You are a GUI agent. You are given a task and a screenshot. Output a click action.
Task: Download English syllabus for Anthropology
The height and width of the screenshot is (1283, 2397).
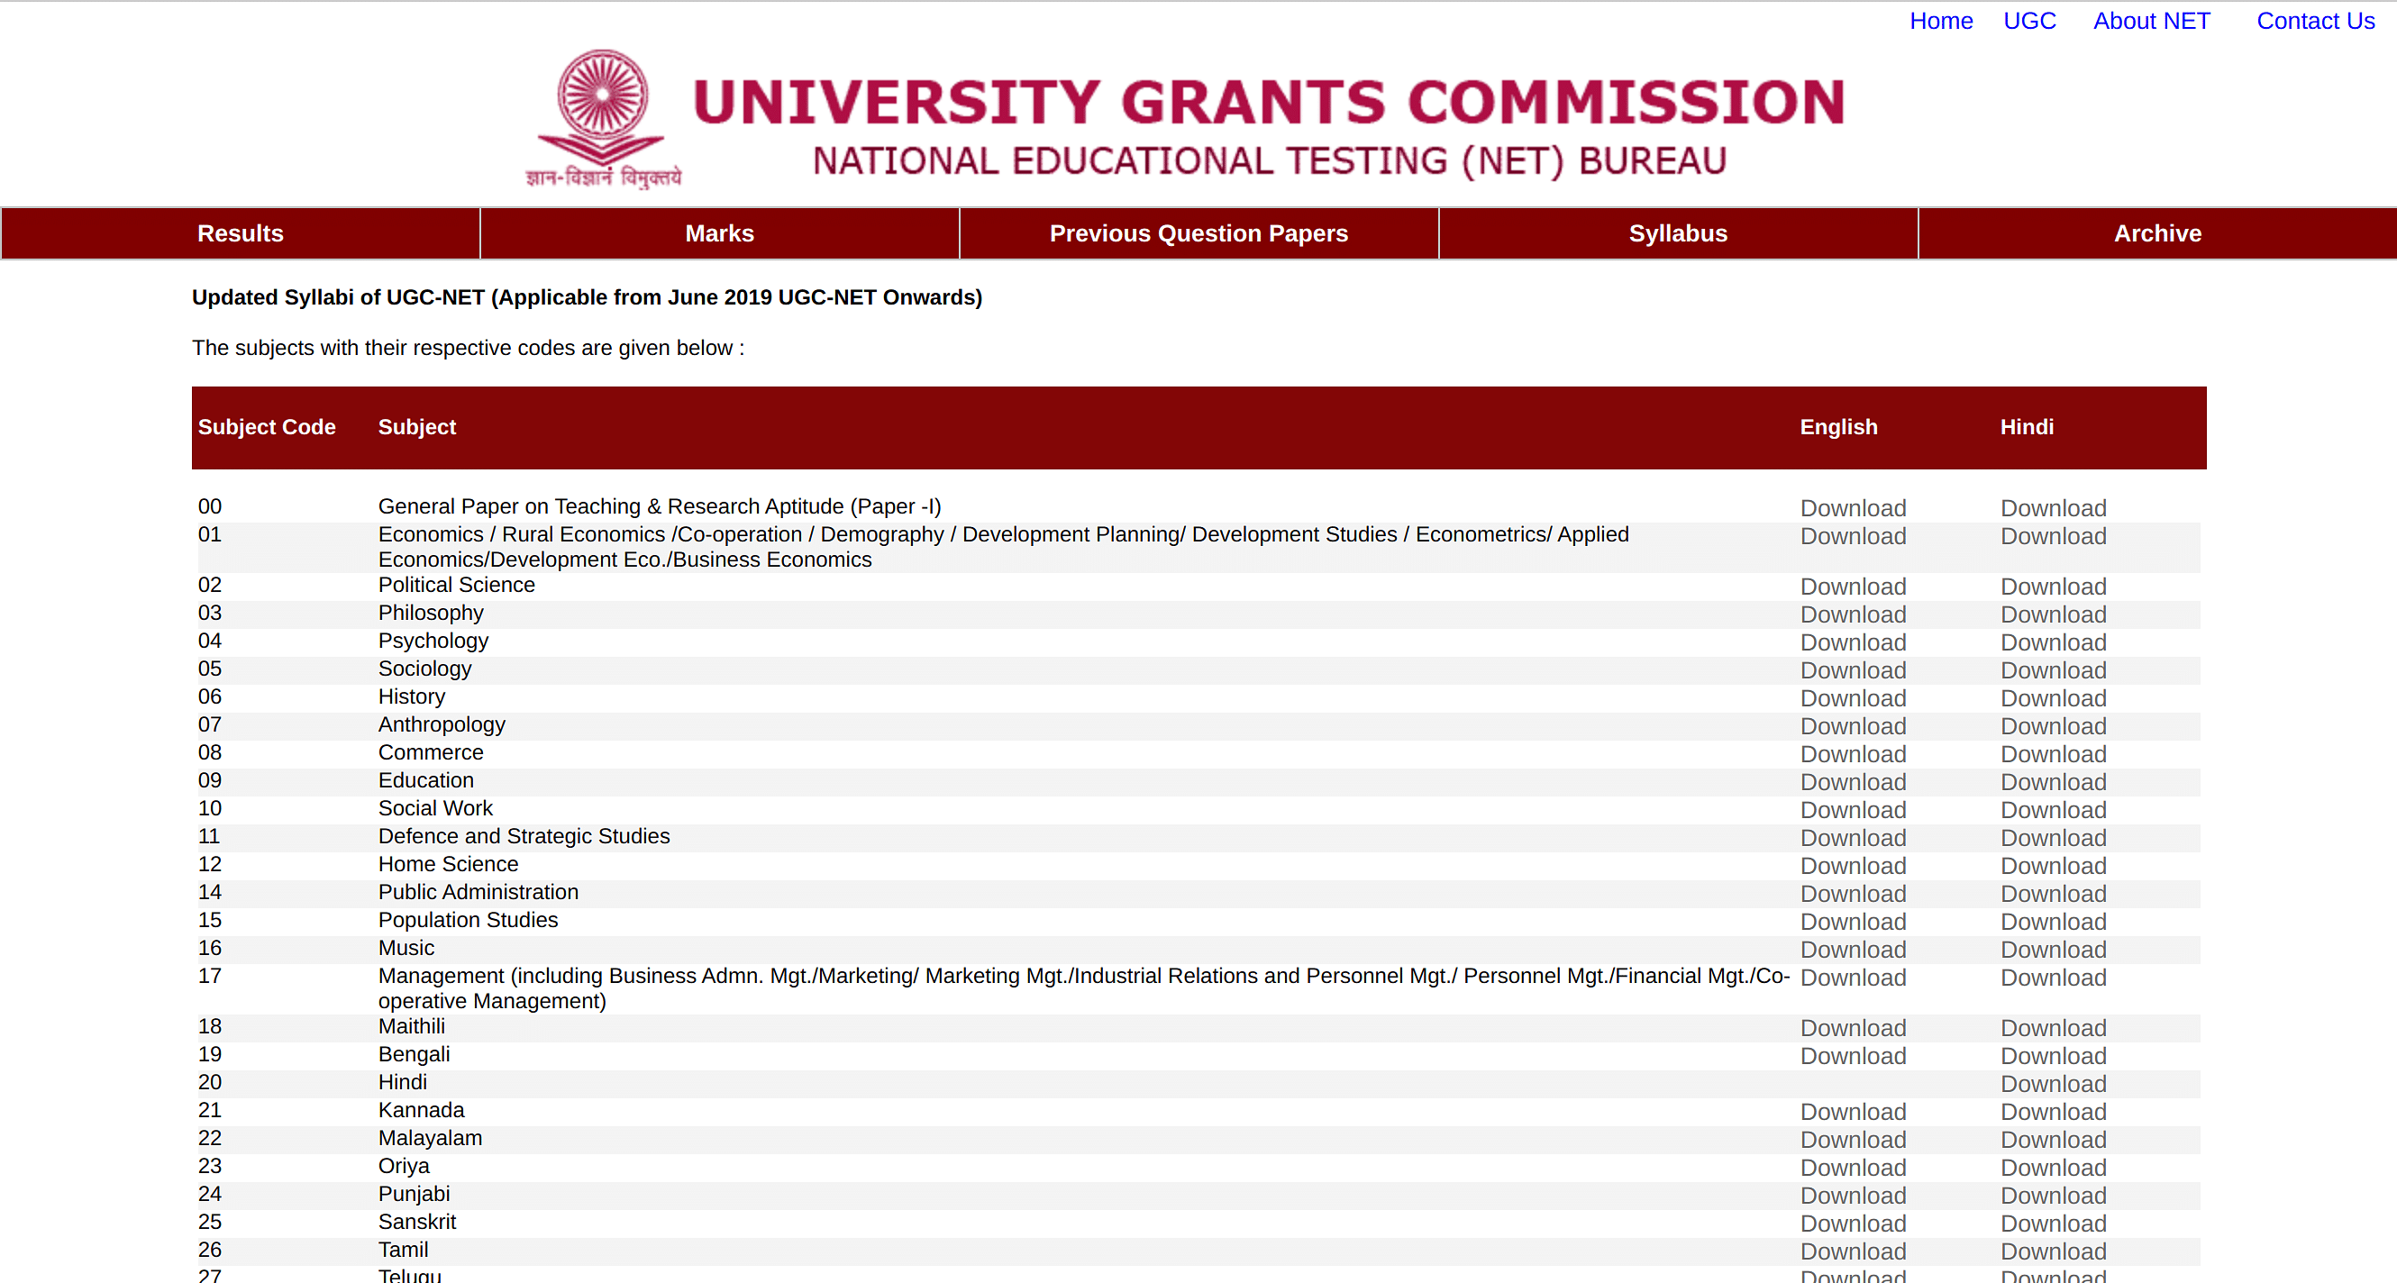pos(1853,725)
